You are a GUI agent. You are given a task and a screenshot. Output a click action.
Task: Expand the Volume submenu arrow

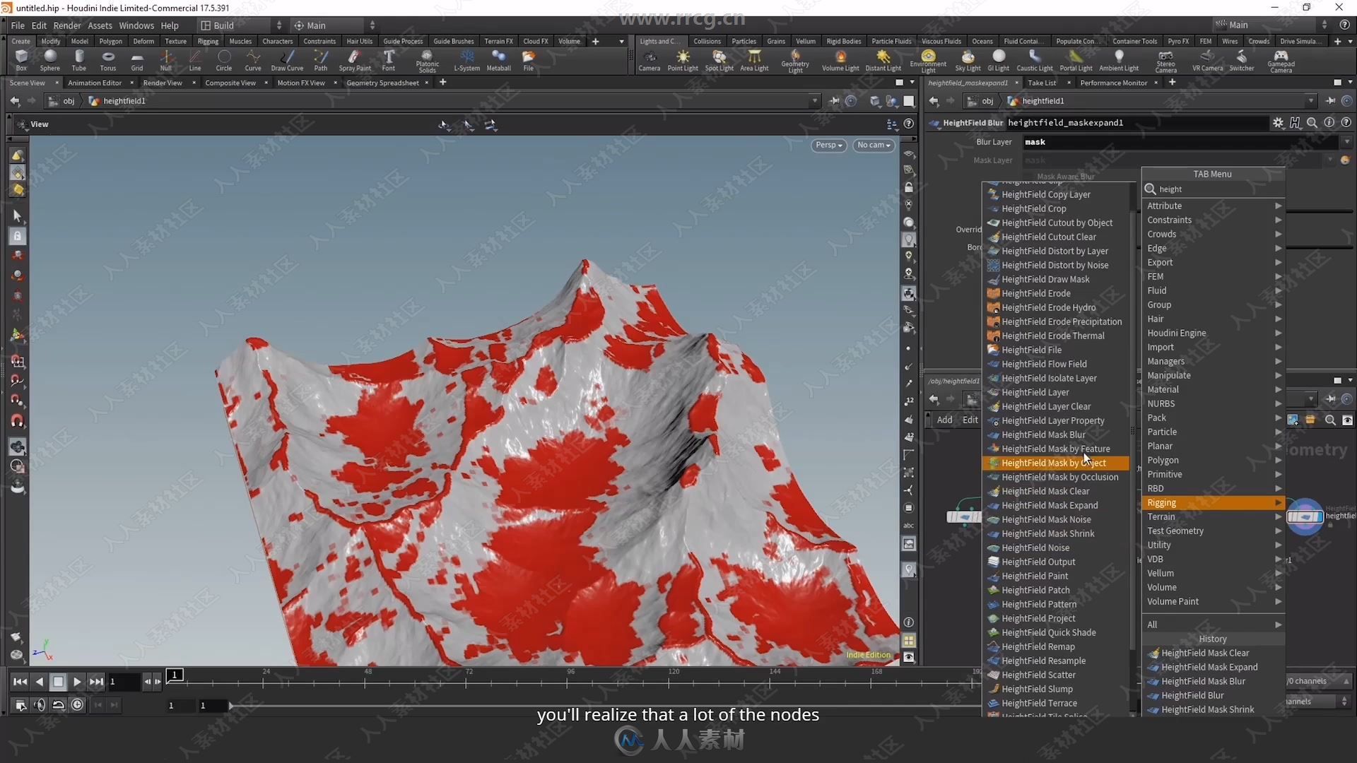point(1278,587)
